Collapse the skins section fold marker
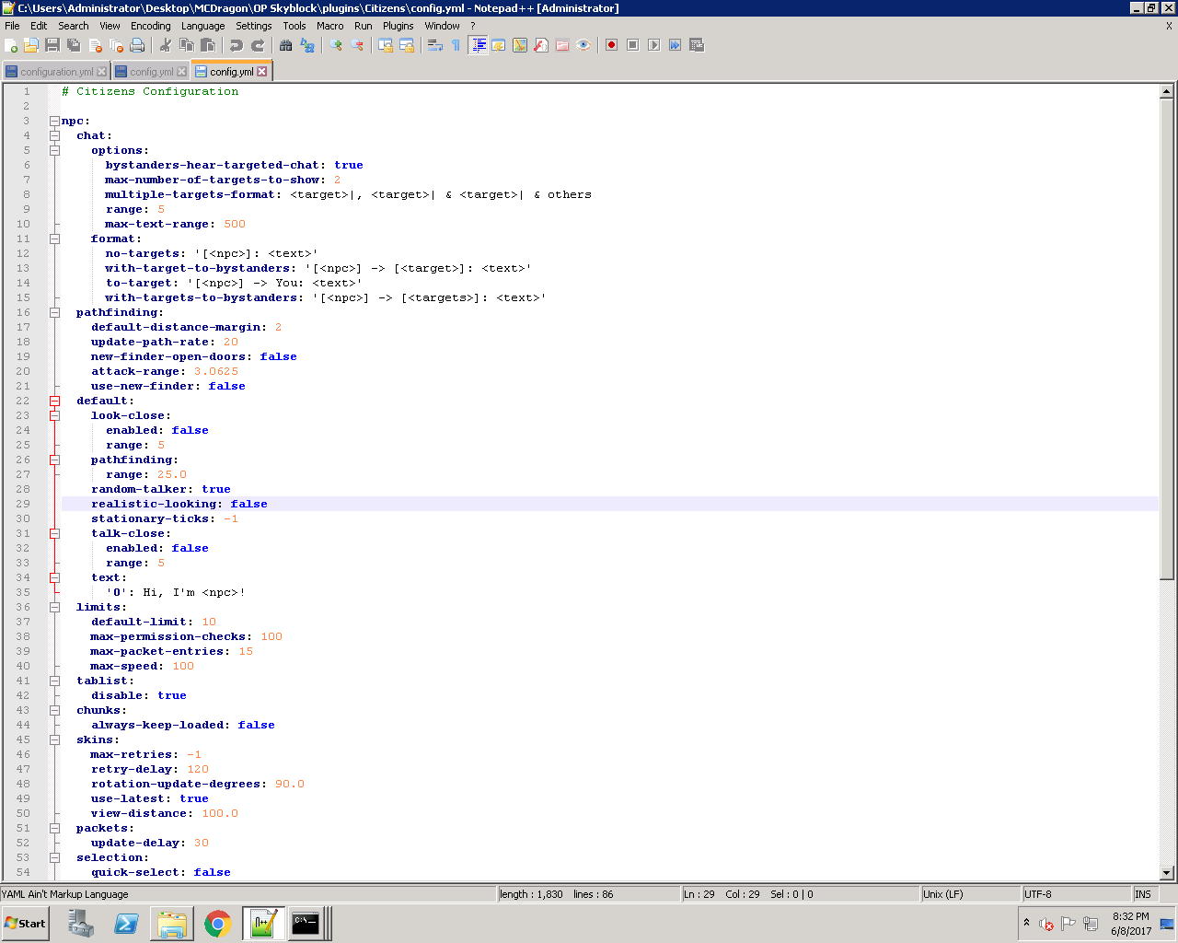 tap(54, 739)
